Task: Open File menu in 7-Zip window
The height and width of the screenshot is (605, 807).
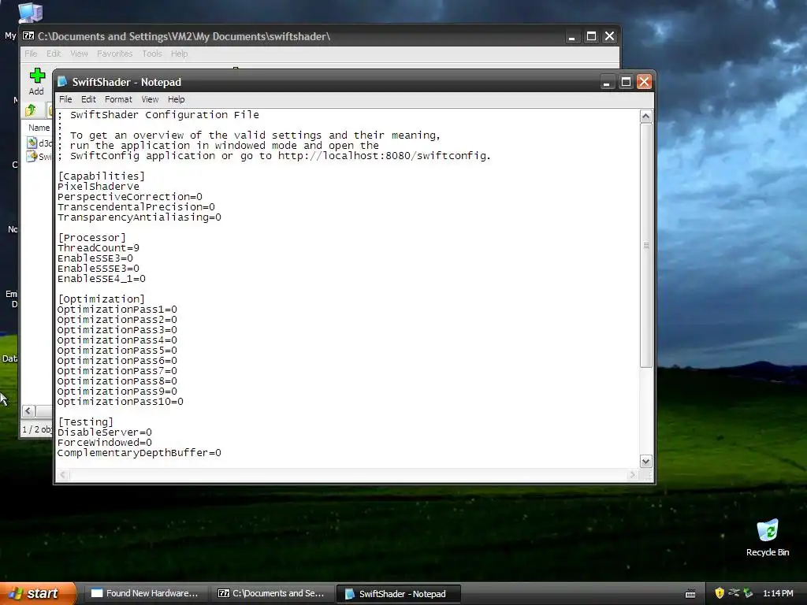Action: click(31, 54)
